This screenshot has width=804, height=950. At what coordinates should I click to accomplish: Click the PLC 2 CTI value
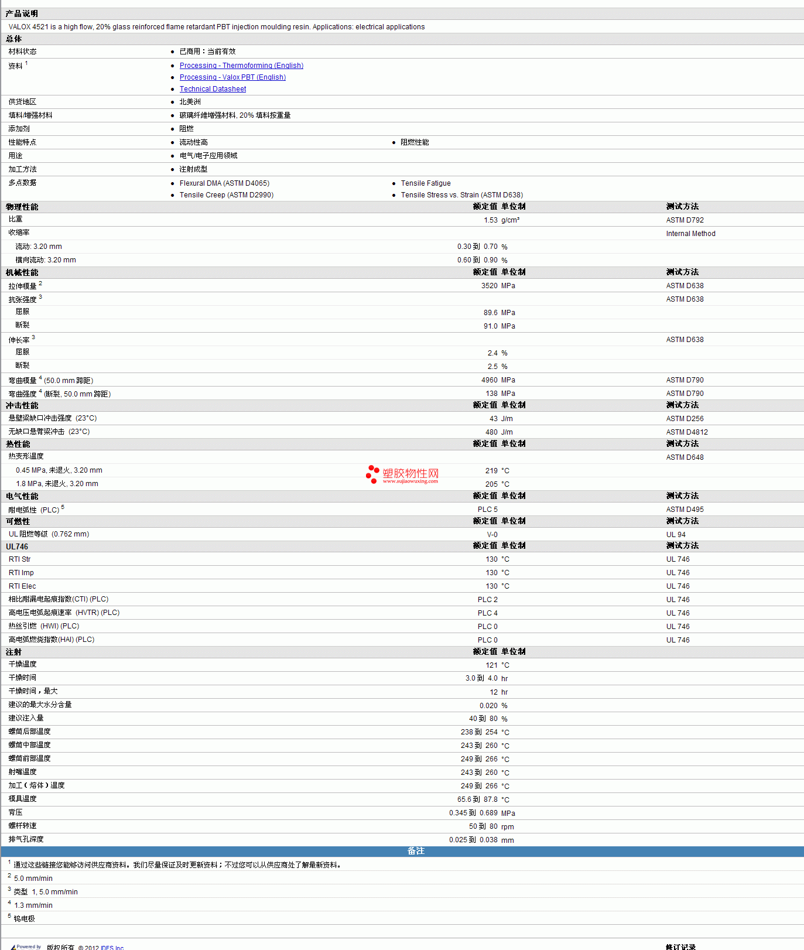[488, 600]
